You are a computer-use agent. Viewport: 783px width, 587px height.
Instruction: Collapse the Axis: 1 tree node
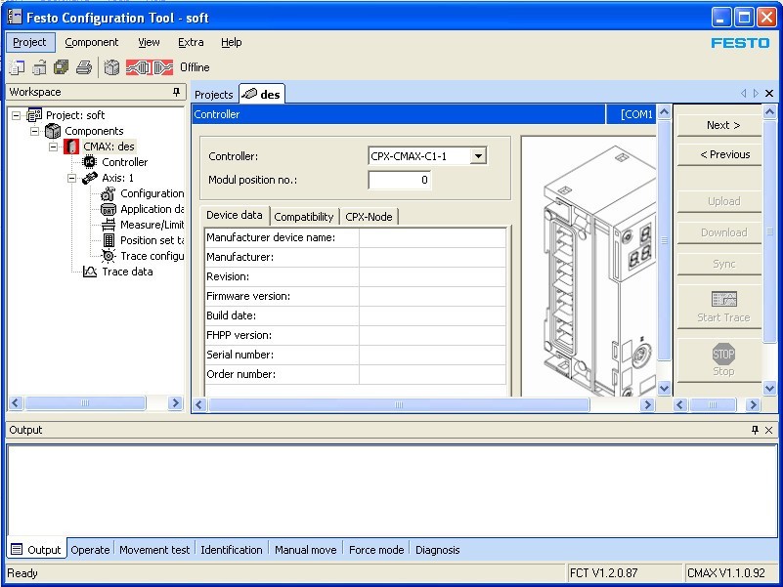[72, 178]
